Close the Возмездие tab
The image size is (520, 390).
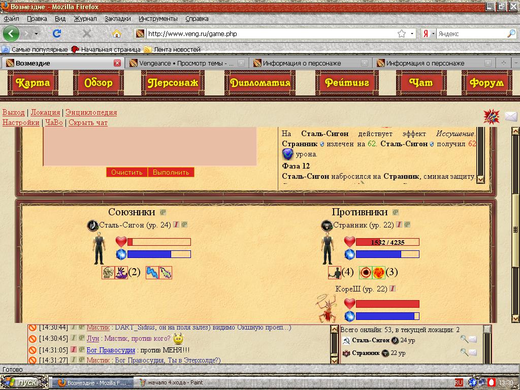tap(117, 63)
